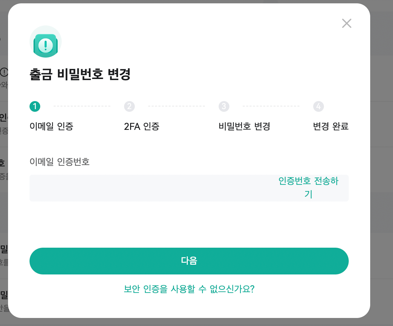Viewport: 393px width, 326px height.
Task: Click the dashed progress line between steps 1 and 2
Action: pos(82,106)
